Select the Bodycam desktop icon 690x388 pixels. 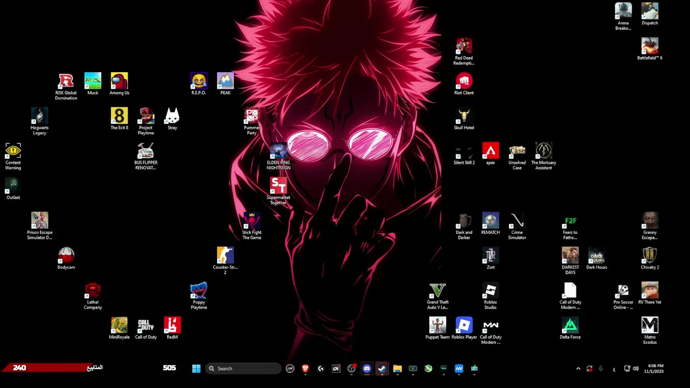click(x=66, y=259)
